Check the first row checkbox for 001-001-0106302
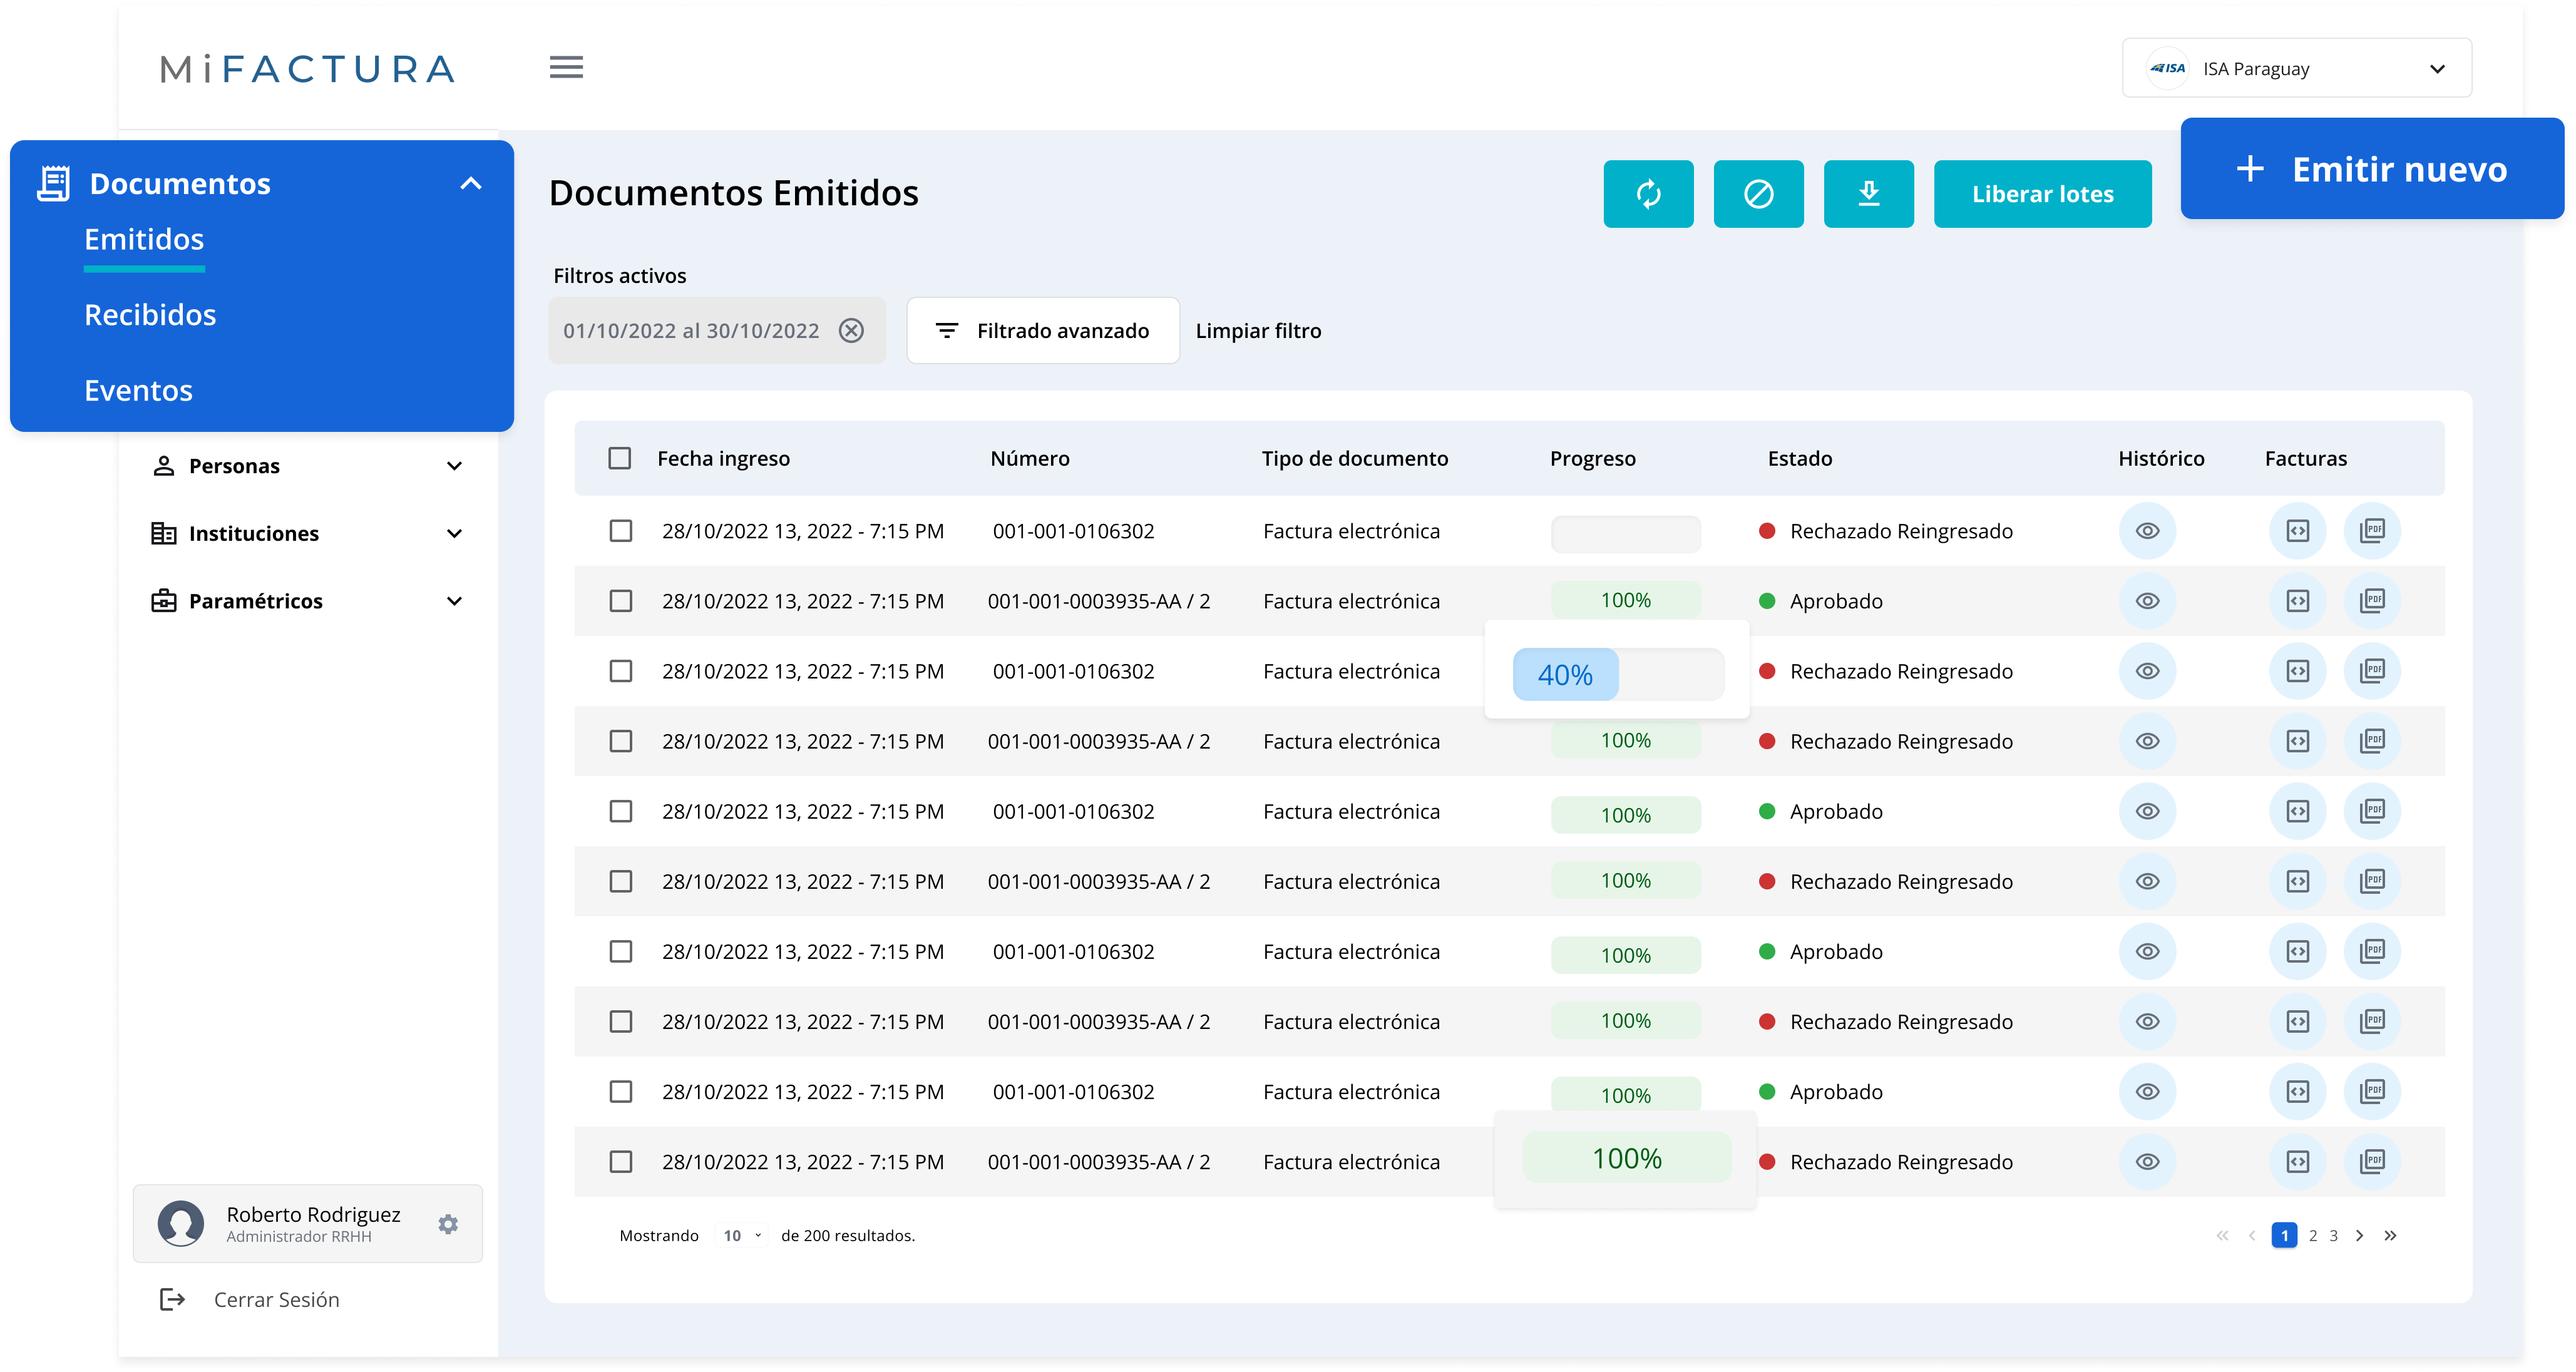The height and width of the screenshot is (1372, 2576). click(621, 531)
